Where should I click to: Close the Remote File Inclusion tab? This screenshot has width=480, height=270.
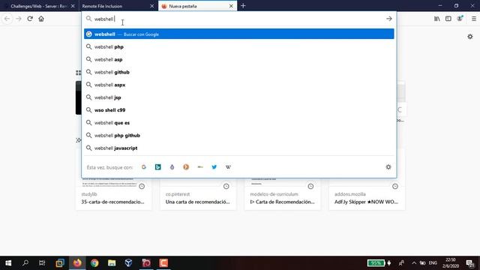pos(151,6)
